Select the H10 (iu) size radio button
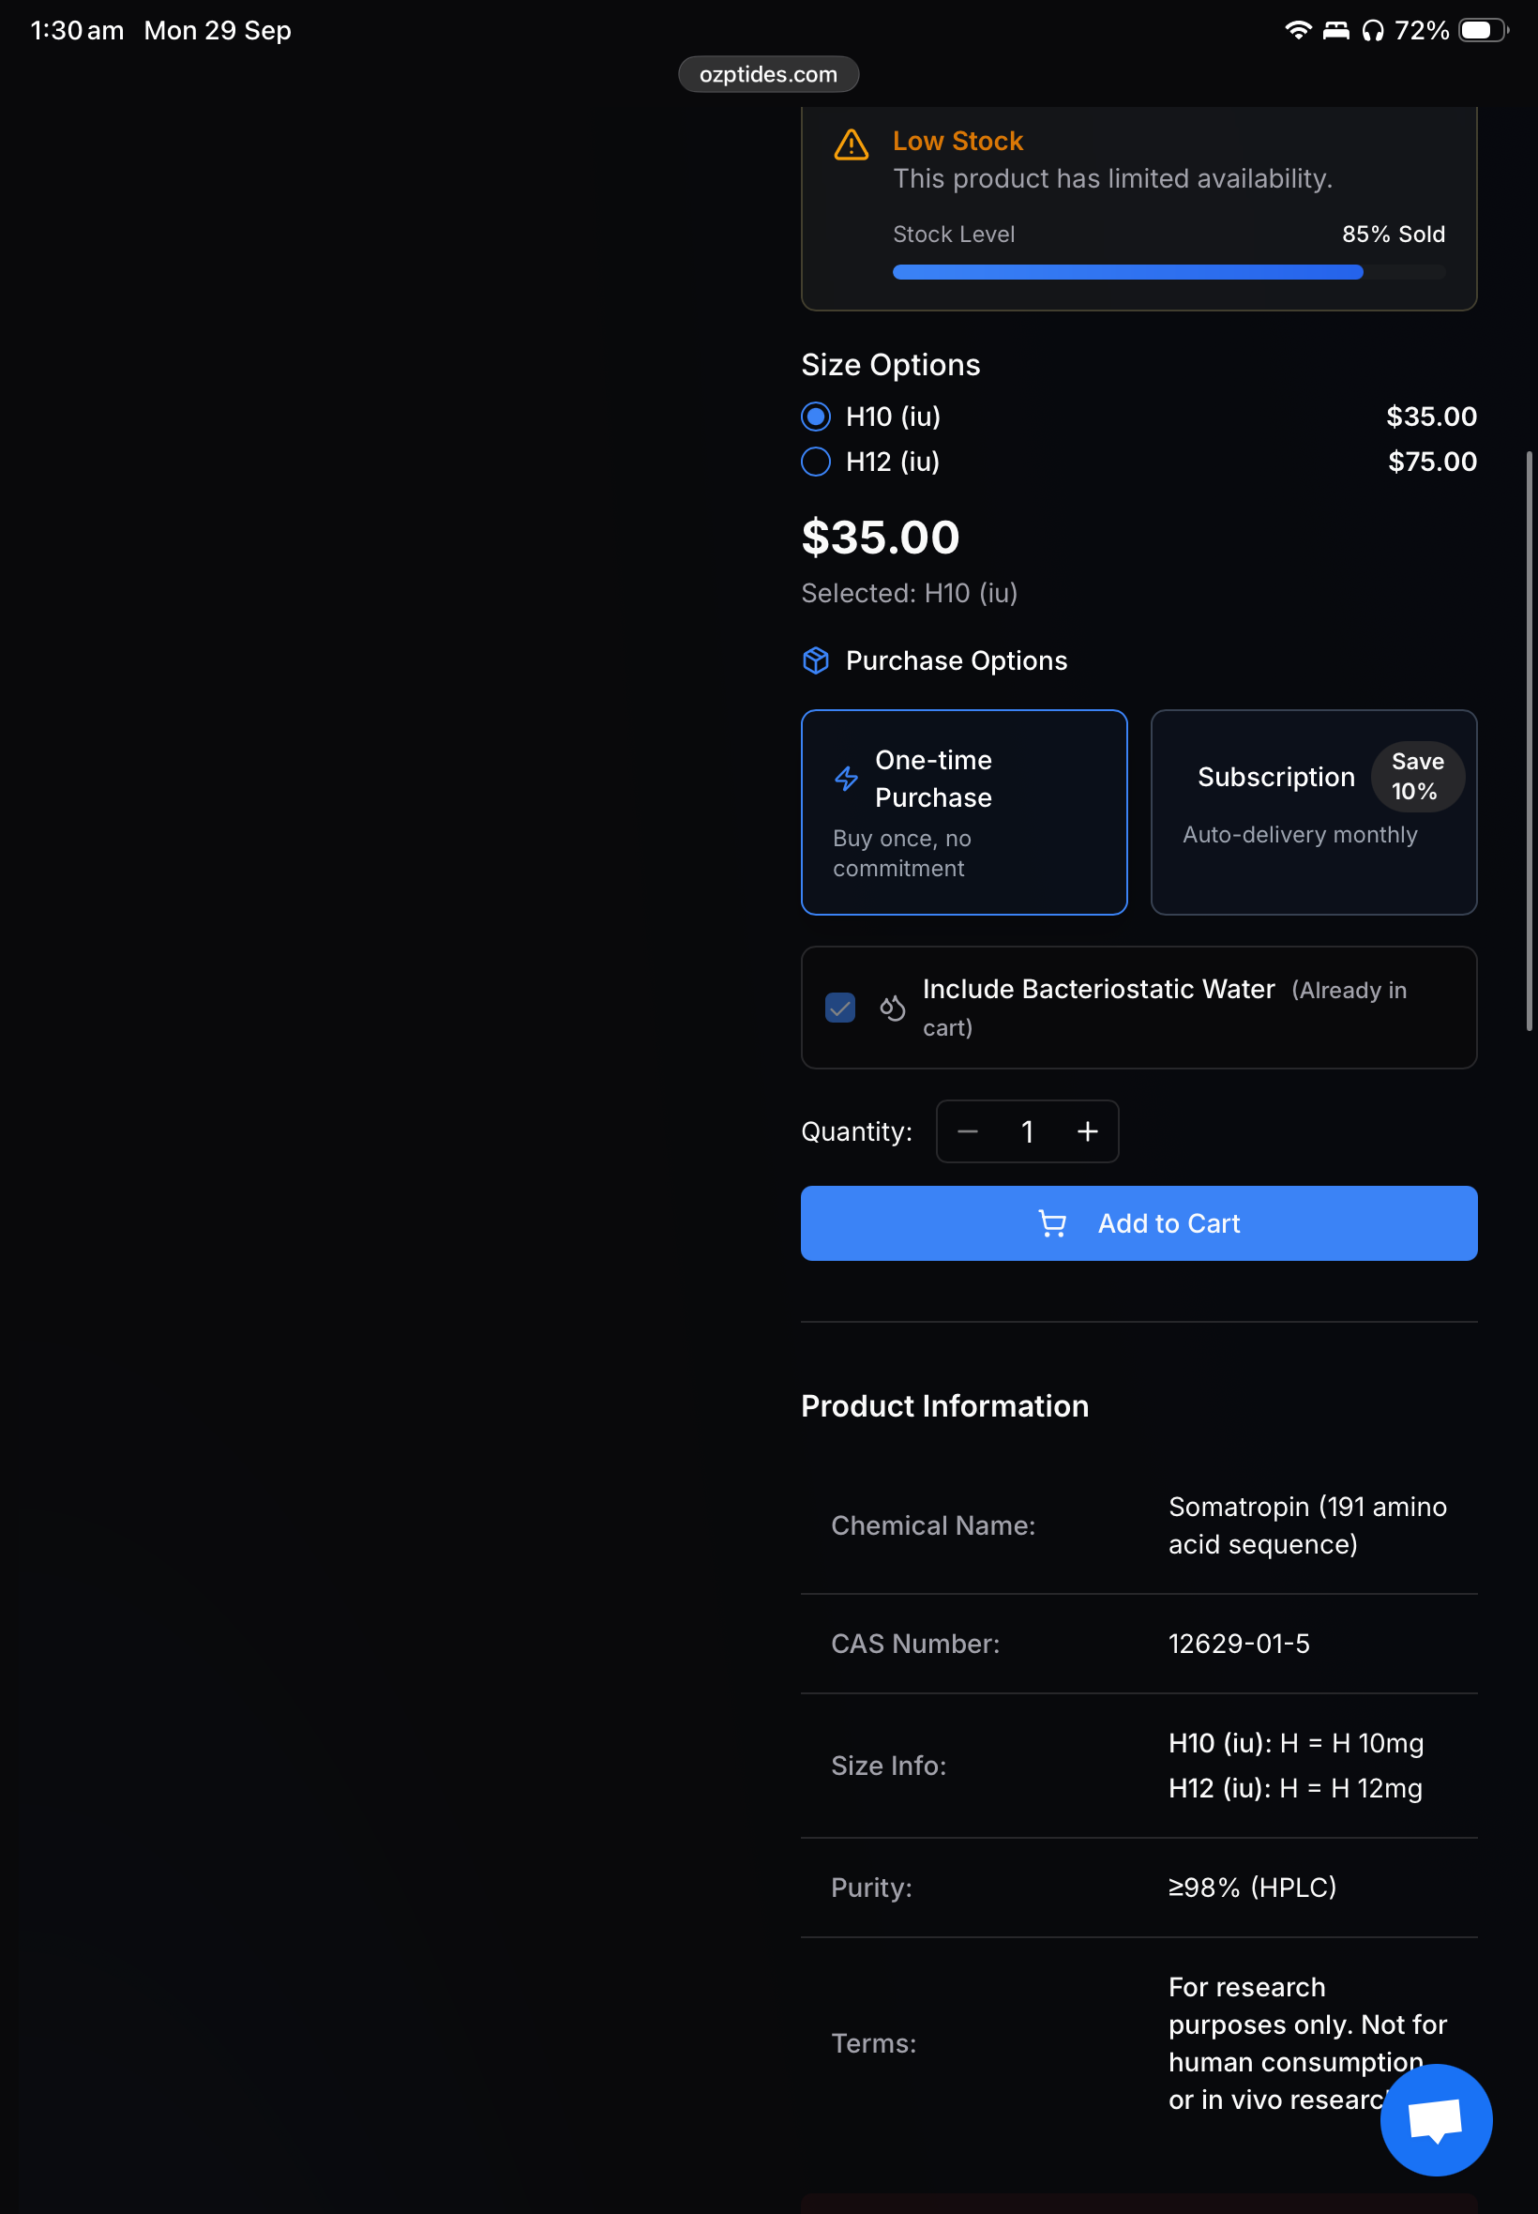Image resolution: width=1538 pixels, height=2214 pixels. (816, 417)
